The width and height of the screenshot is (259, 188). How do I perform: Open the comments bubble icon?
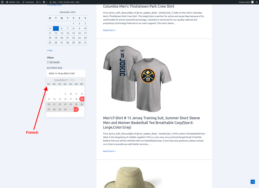[x=45, y=2]
